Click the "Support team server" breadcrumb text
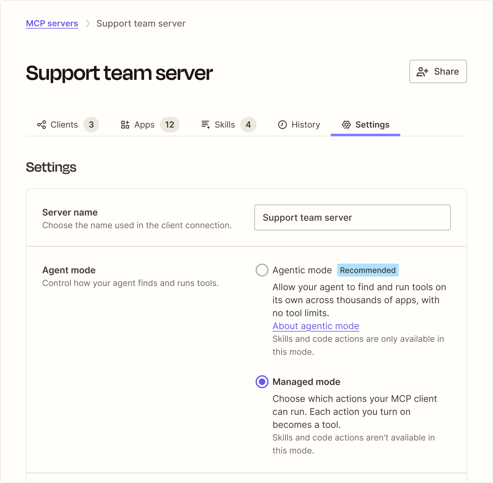This screenshot has height=483, width=493. (141, 23)
